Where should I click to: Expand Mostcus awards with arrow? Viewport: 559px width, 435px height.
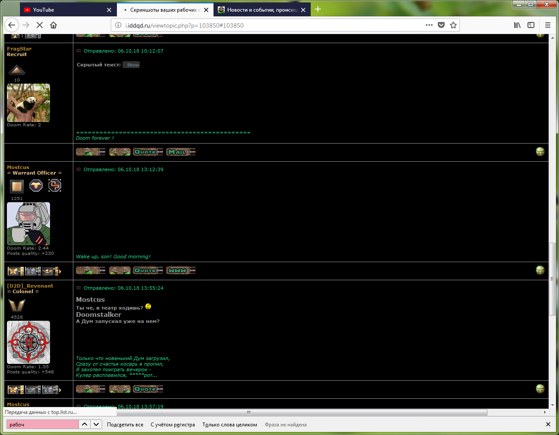point(60,272)
